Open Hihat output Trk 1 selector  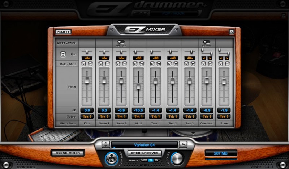pos(138,117)
